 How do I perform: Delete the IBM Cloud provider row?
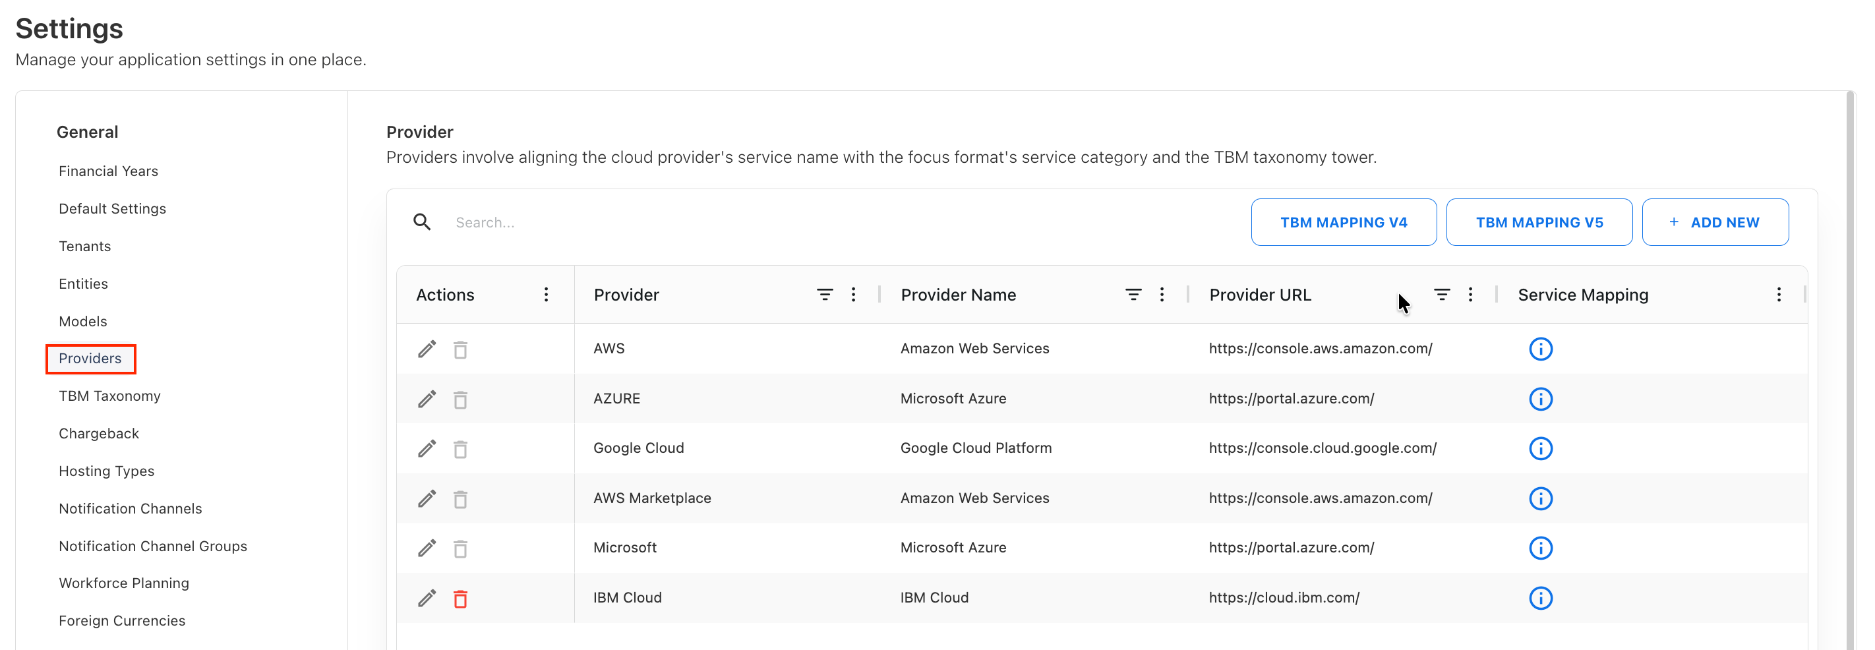tap(461, 599)
